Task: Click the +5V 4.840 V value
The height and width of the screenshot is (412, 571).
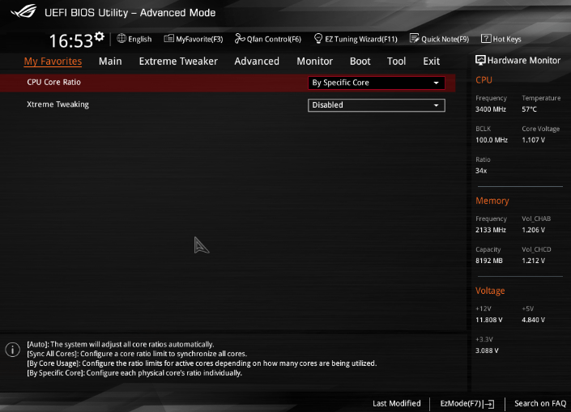Action: pos(533,320)
